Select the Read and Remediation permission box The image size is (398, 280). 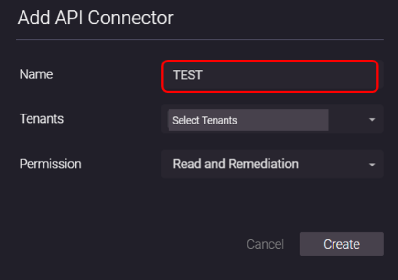(272, 164)
